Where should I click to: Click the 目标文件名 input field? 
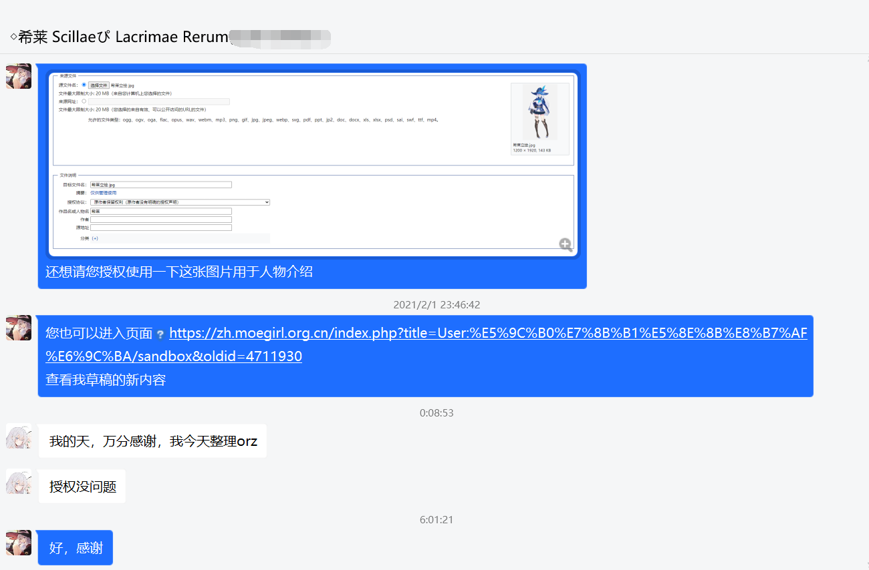coord(160,185)
